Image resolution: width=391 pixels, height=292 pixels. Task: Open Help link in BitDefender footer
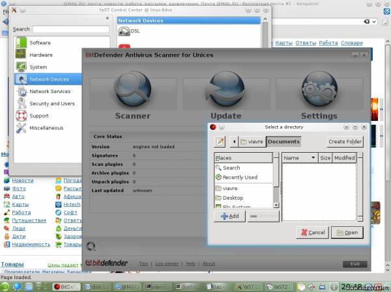190,263
